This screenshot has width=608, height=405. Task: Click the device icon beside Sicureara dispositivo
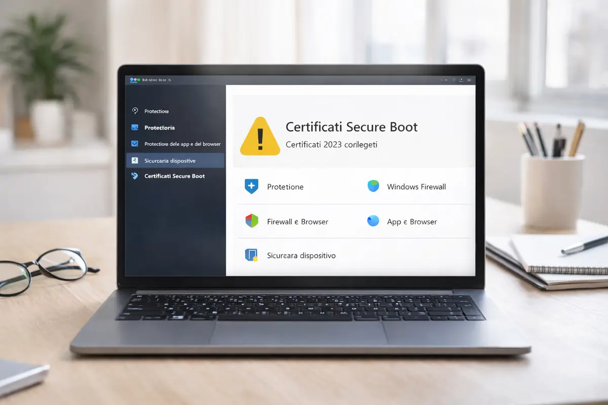pos(251,255)
